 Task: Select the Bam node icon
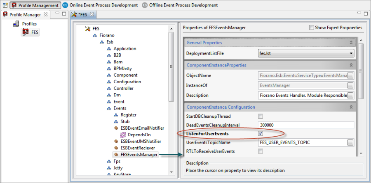click(x=109, y=62)
